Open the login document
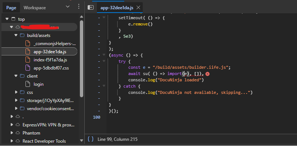The image size is (297, 146). [x=38, y=84]
